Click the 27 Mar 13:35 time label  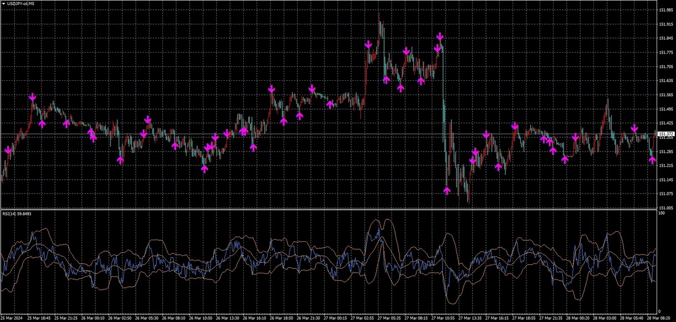coord(470,318)
